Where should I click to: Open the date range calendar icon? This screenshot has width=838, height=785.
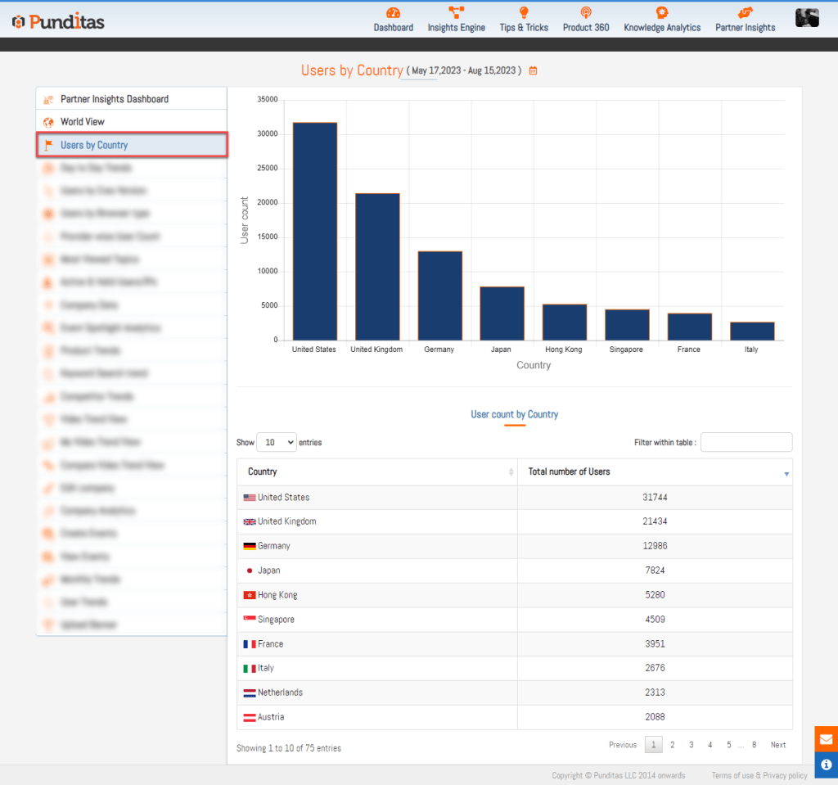point(533,71)
